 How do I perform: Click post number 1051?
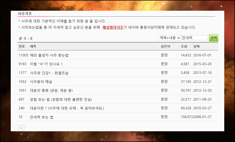(22, 90)
